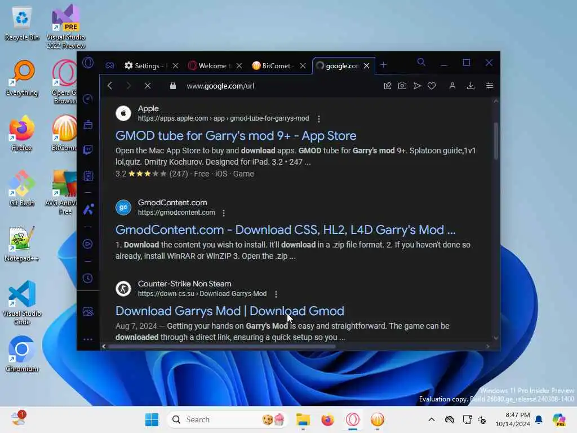Screen dimensions: 577x433
Task: Open the profile account icon
Action: [452, 86]
